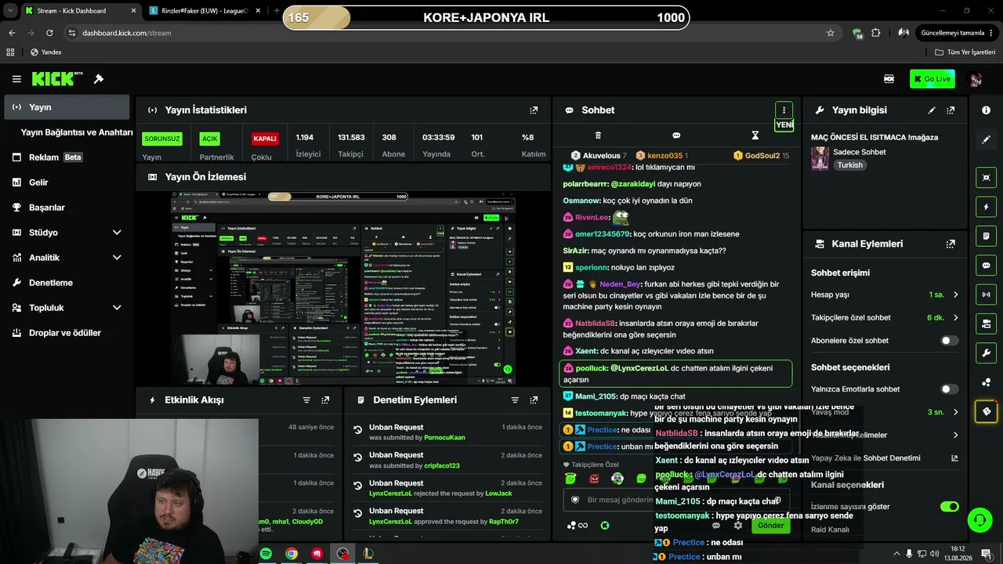Reload the page with the browser refresh button

coord(49,33)
